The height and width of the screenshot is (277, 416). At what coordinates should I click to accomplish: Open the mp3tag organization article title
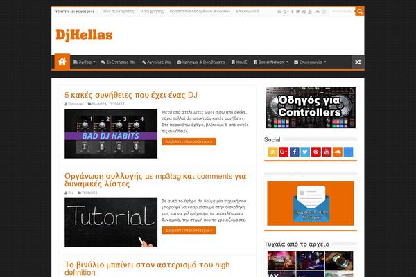pos(155,180)
